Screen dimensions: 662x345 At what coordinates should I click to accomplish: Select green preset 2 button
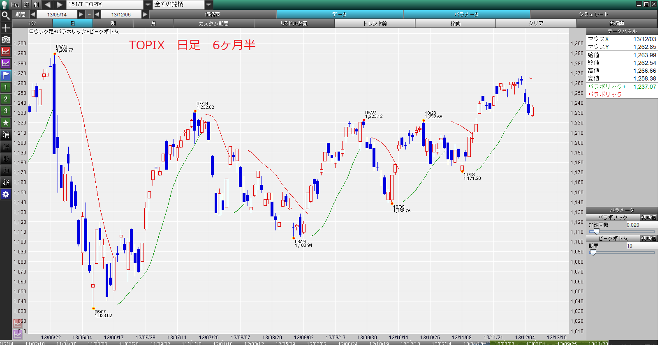[6, 99]
